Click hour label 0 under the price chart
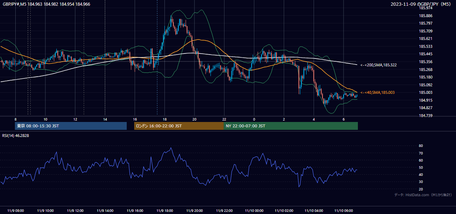Screen dimensions: 456x214 [254, 119]
